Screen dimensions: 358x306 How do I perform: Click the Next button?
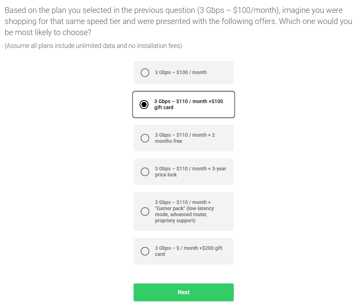pos(184,292)
